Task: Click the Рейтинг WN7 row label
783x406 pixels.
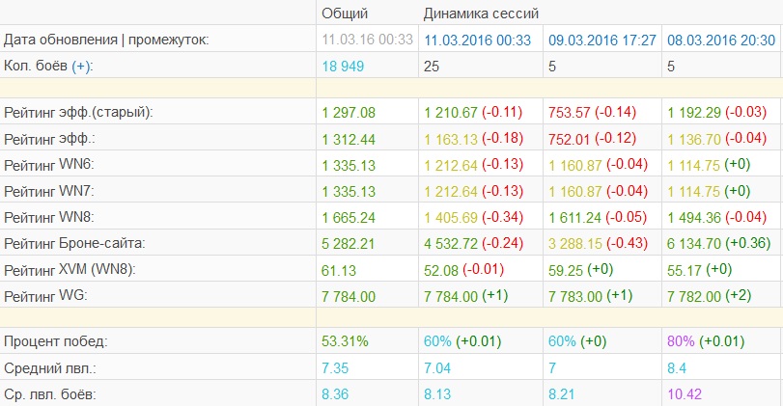Action: pos(49,192)
